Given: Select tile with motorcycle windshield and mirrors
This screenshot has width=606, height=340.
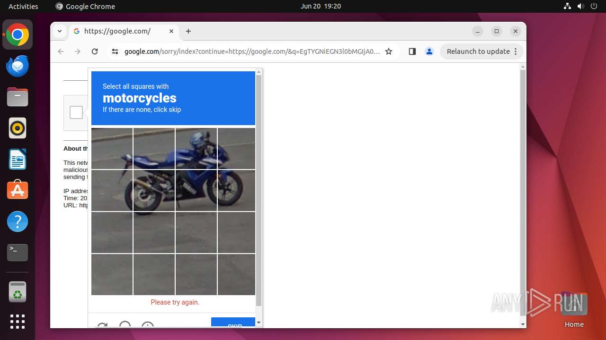Looking at the screenshot, I should tap(196, 148).
